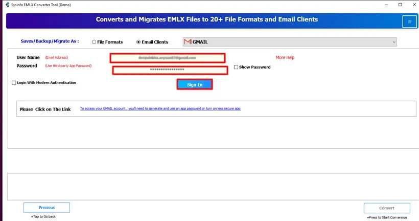This screenshot has width=419, height=221.
Task: Click the '(Use third party App Password)' hint
Action: (x=68, y=66)
